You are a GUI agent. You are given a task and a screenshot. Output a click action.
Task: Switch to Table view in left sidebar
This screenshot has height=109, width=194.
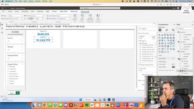coord(2,28)
